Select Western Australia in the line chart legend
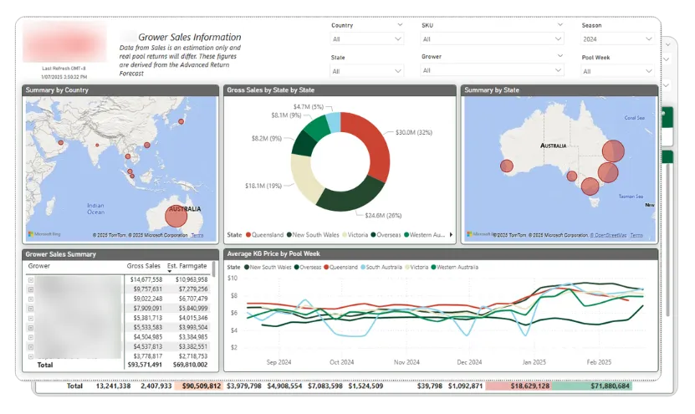Screen dimensions: 695x414 [x=454, y=268]
